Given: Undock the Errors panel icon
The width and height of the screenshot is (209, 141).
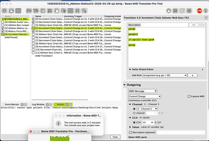Looking at the screenshot, I should (67, 104).
